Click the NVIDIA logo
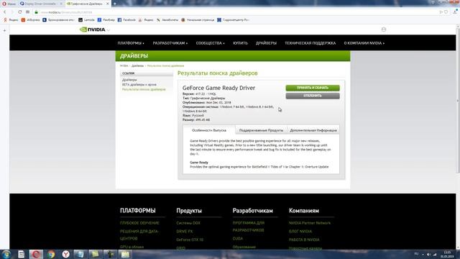Screen dimensions: 460x259 [x=93, y=29]
